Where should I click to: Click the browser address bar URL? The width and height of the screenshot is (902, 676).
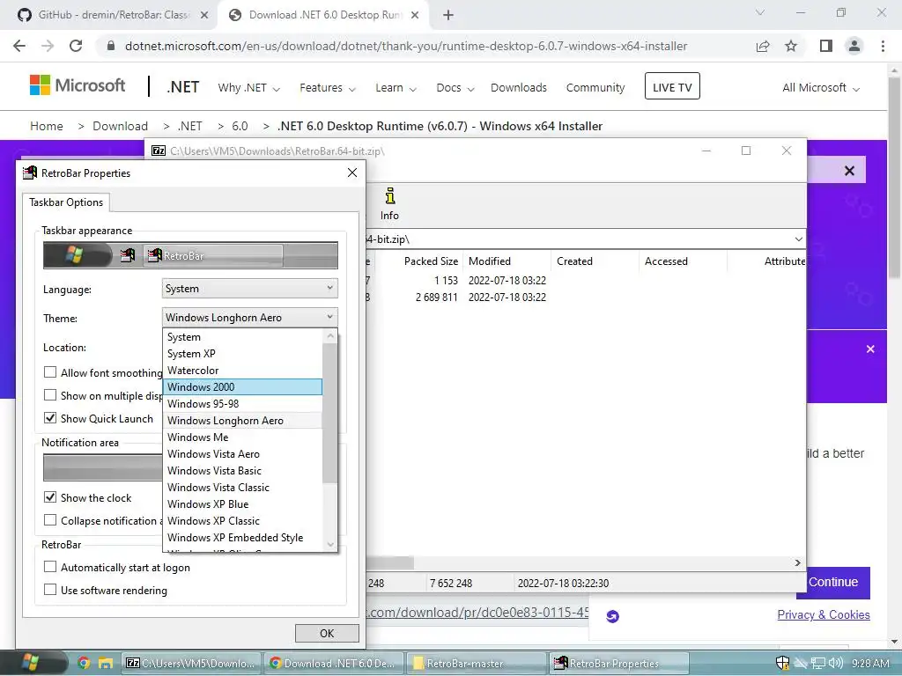(405, 46)
